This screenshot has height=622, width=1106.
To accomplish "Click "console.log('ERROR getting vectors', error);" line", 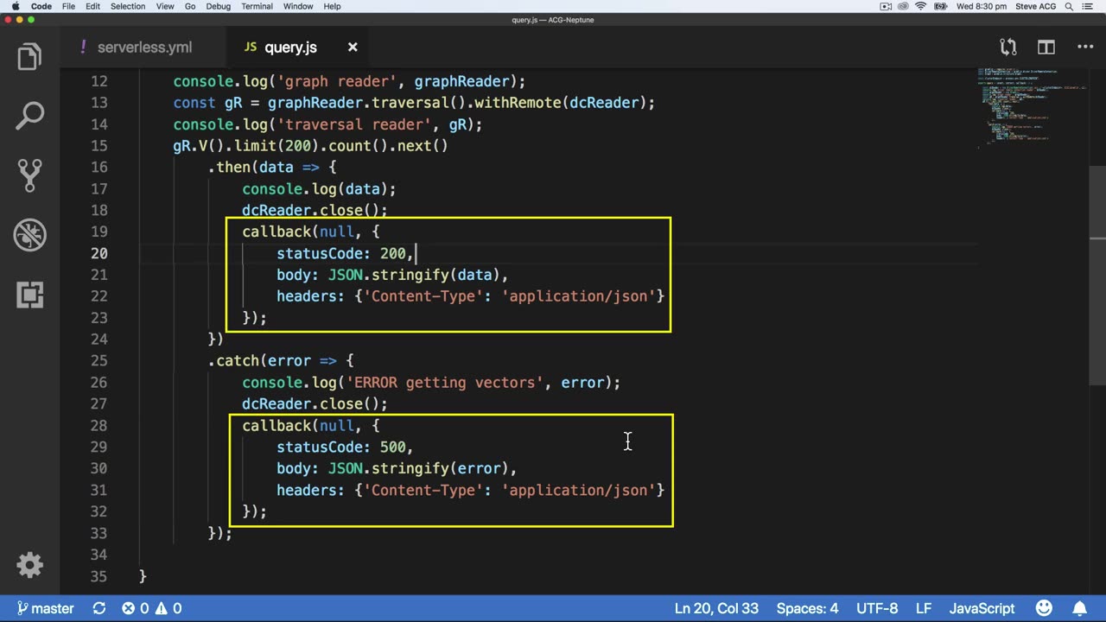I will [431, 383].
